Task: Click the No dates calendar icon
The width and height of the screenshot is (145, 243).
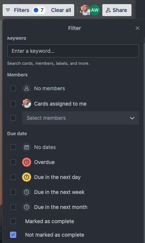Action: (x=27, y=147)
